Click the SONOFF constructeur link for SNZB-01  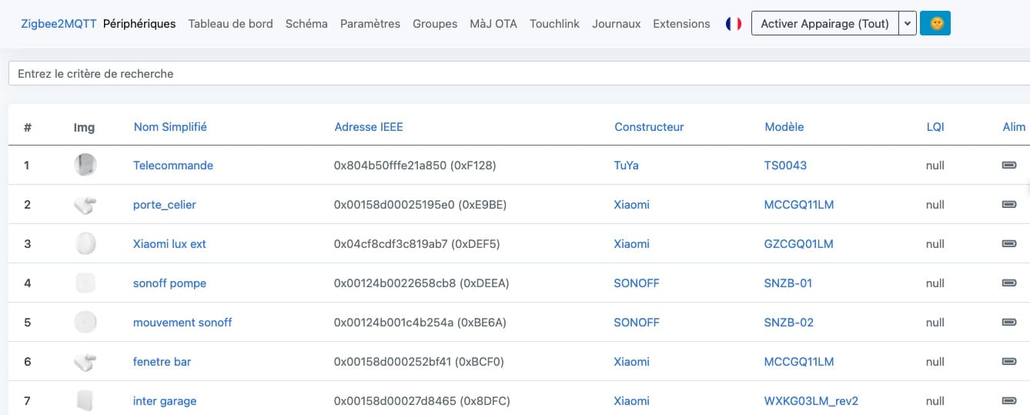point(637,283)
